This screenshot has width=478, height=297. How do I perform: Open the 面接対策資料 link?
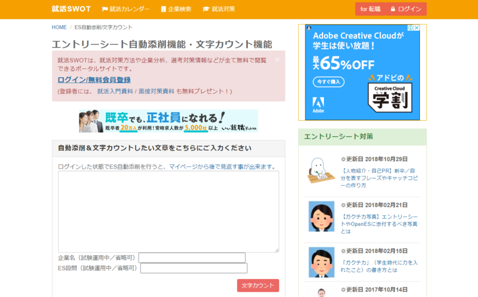coord(157,91)
